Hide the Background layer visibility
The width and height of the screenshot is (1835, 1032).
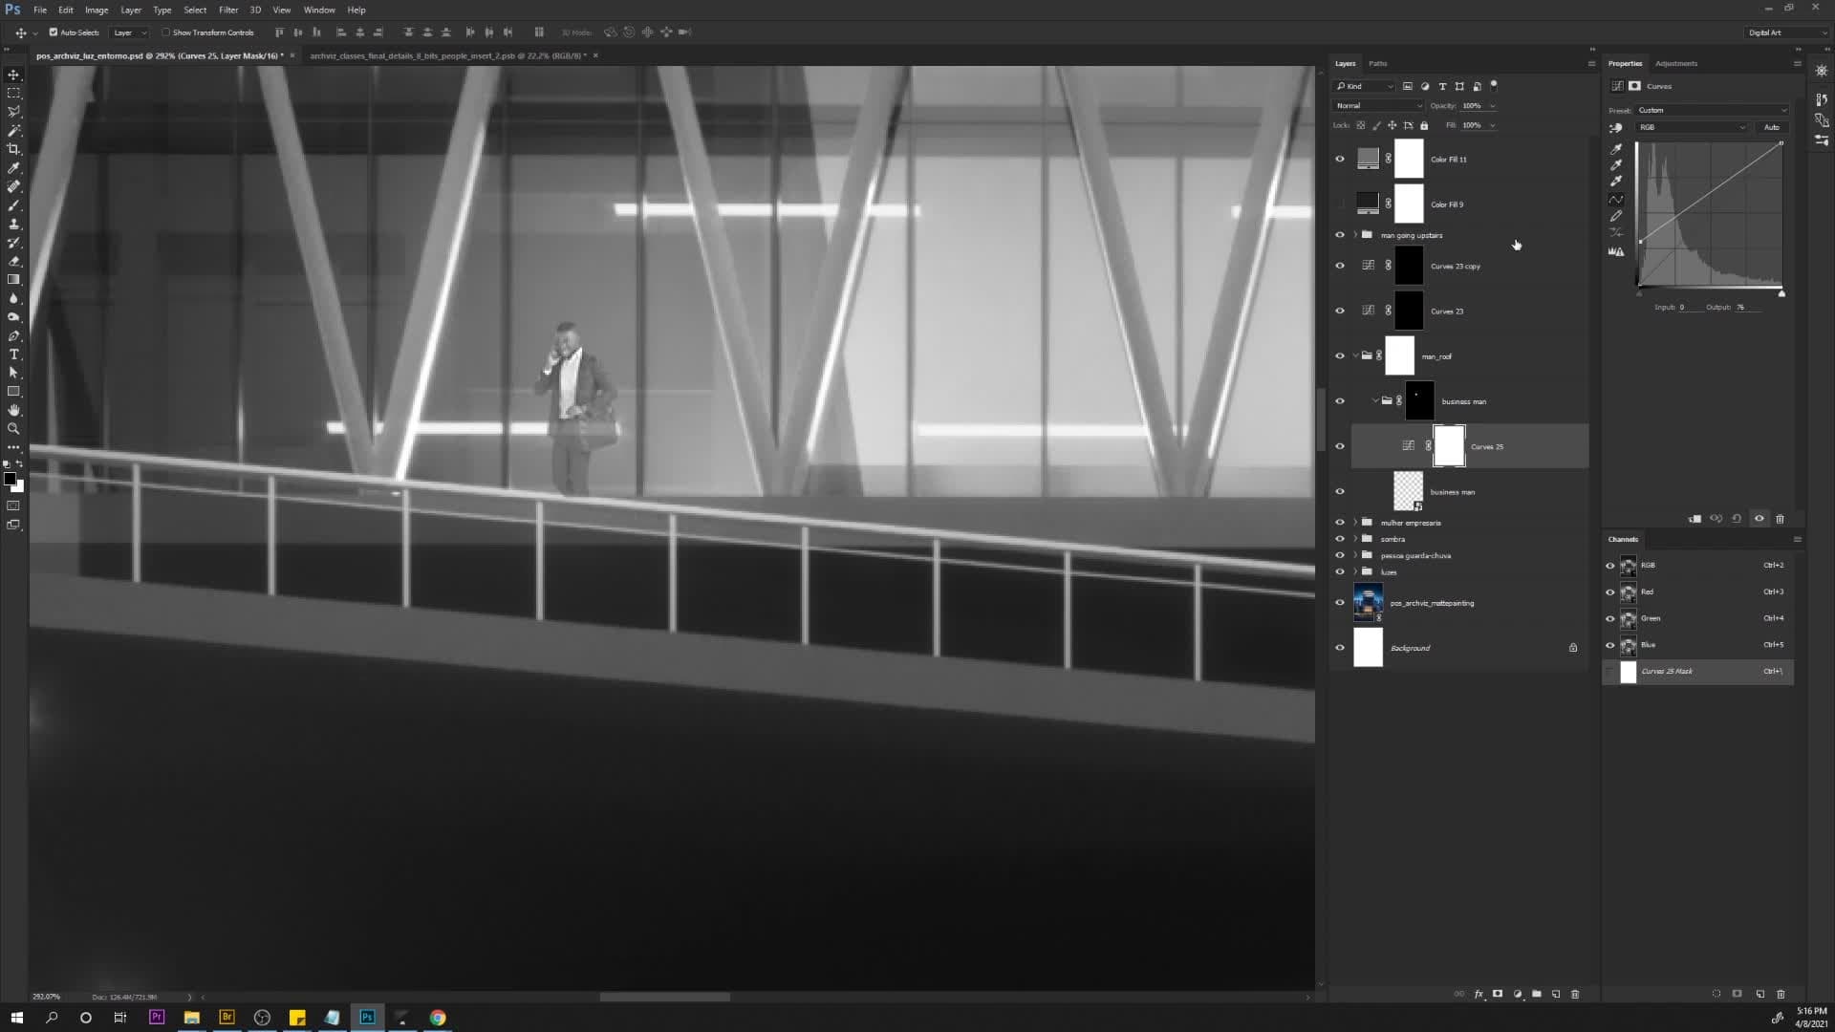(1340, 648)
